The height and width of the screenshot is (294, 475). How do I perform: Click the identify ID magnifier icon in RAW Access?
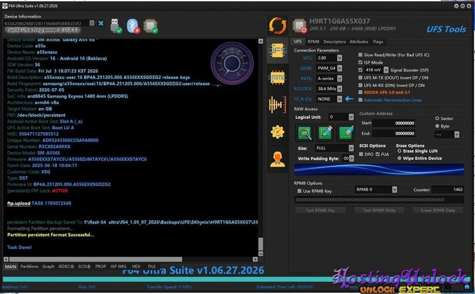click(x=305, y=133)
